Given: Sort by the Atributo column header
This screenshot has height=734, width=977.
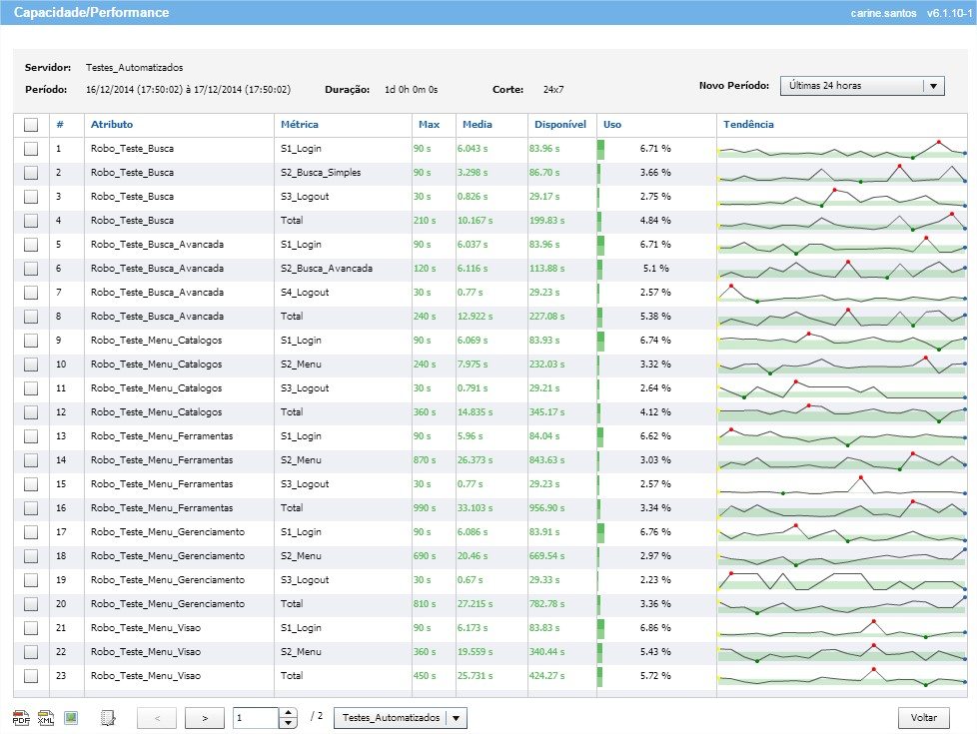Looking at the screenshot, I should point(112,125).
